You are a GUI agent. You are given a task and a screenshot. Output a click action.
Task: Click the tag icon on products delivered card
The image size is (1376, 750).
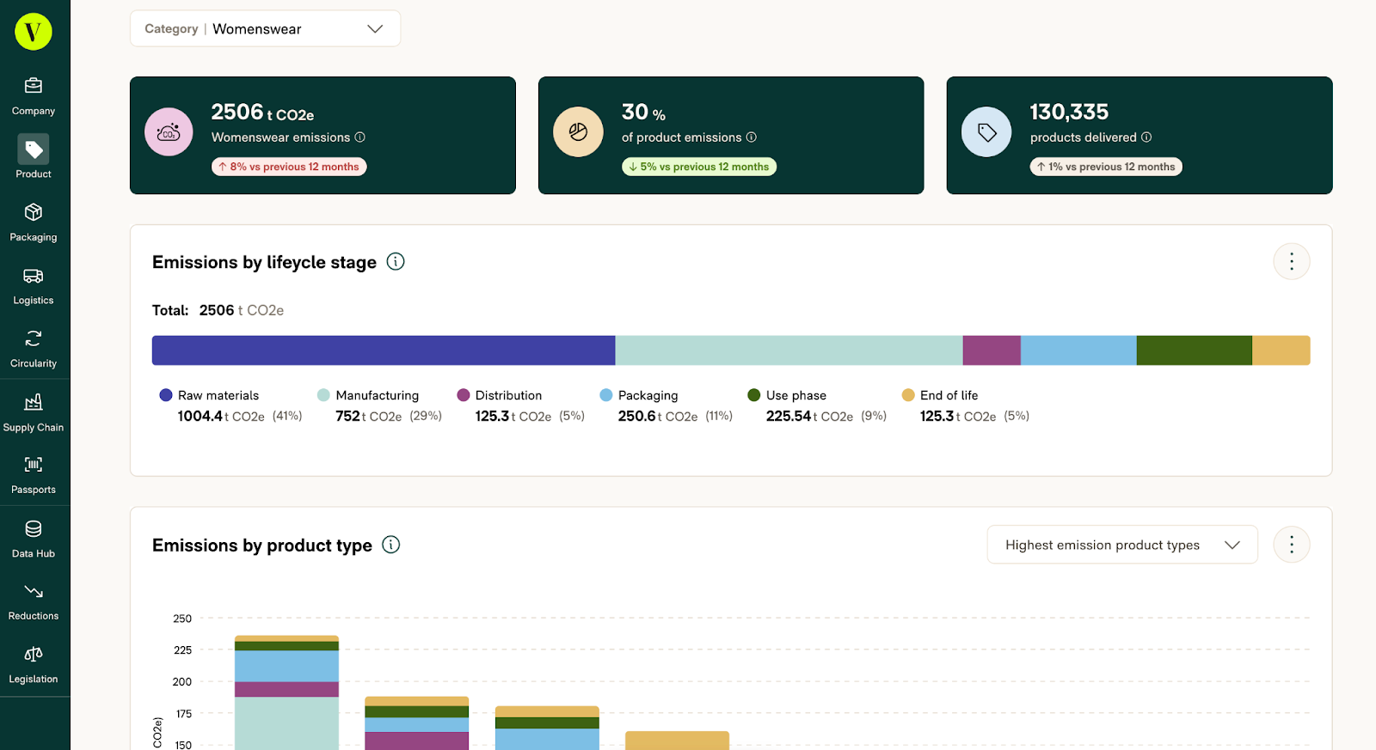coord(986,131)
